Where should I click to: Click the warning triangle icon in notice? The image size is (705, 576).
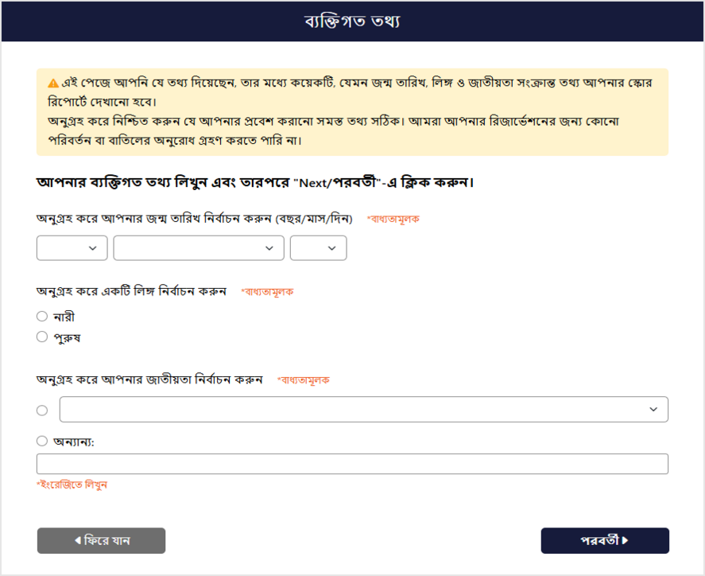[x=53, y=84]
